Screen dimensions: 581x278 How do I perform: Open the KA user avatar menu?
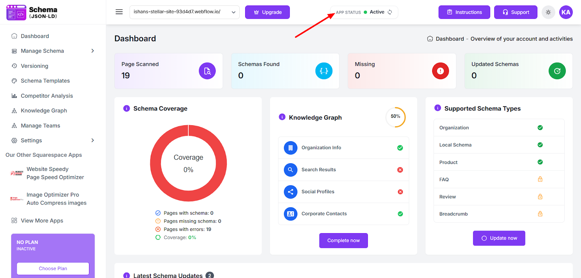[x=566, y=12]
